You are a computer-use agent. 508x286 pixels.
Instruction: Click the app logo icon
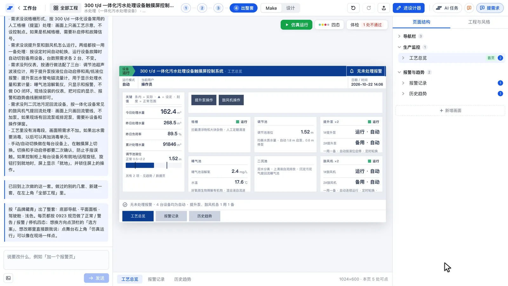pos(10,8)
